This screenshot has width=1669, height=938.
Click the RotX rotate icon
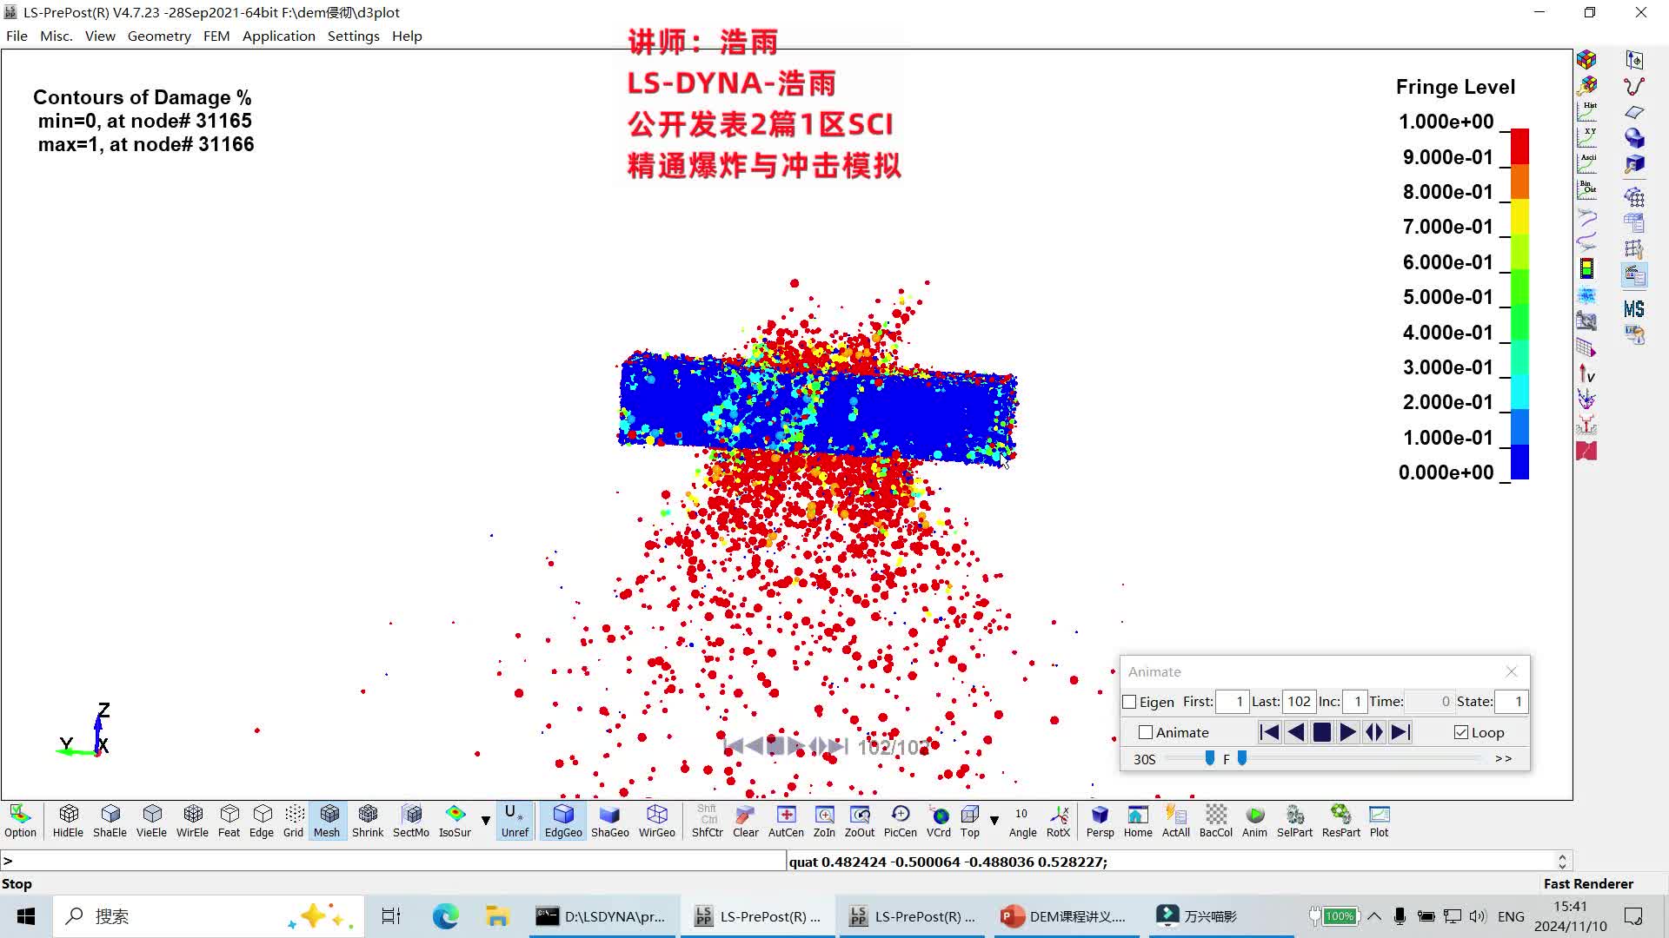(1058, 820)
